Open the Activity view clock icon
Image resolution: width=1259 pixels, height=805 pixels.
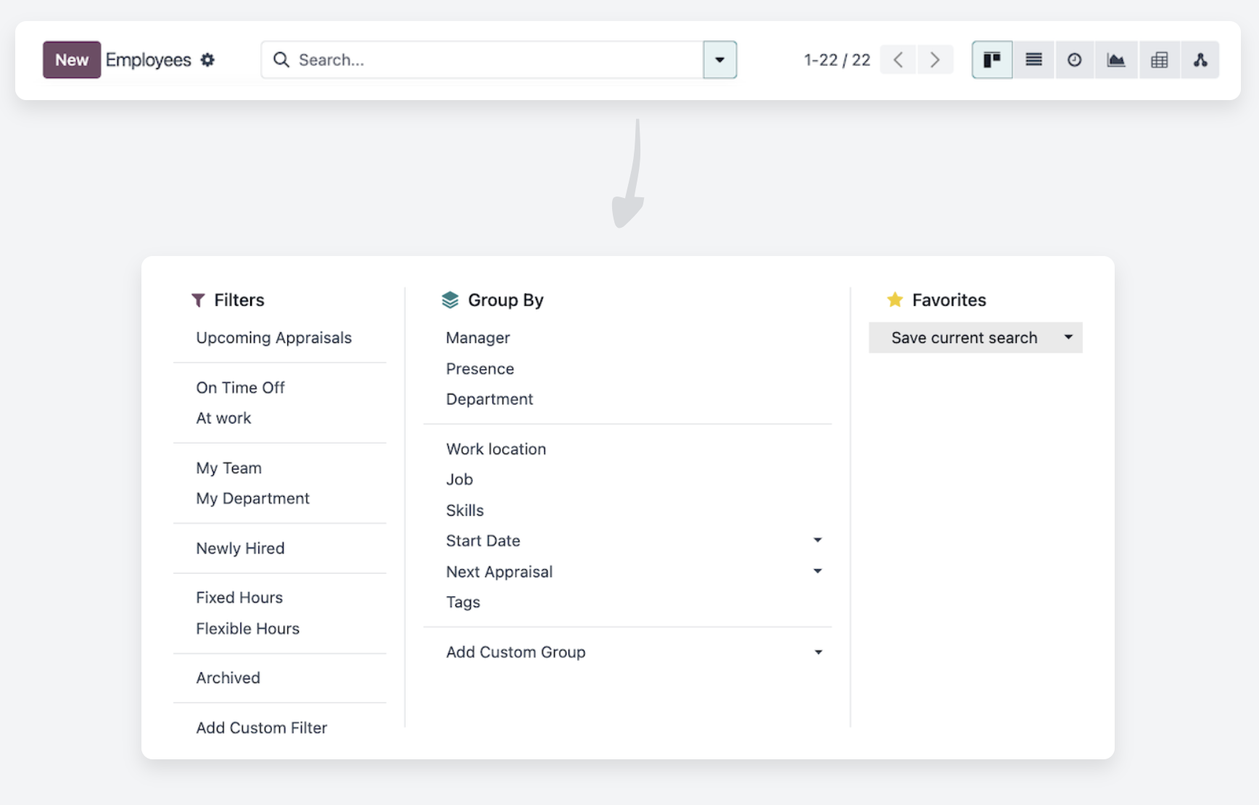(x=1074, y=60)
